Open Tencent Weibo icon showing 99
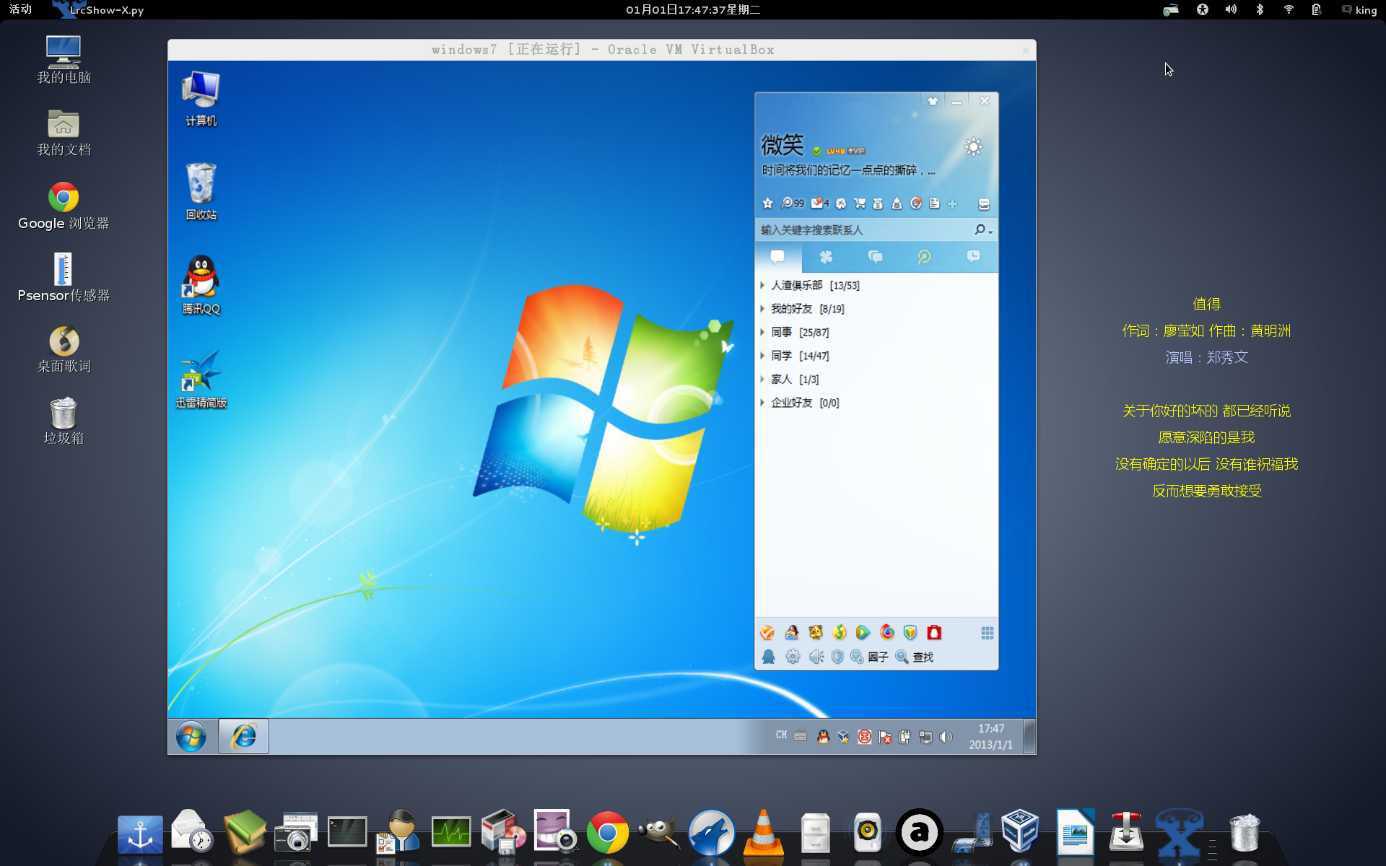This screenshot has width=1386, height=866. click(x=792, y=204)
